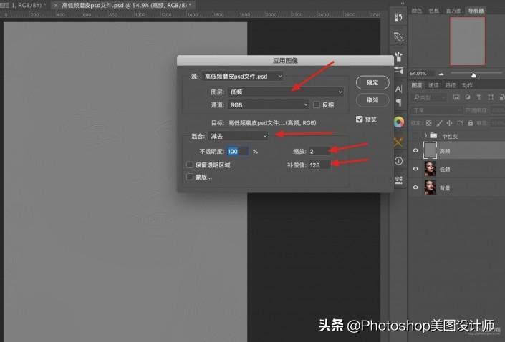The width and height of the screenshot is (505, 342).
Task: Enable the 保留透明区域 checkbox
Action: tap(190, 165)
